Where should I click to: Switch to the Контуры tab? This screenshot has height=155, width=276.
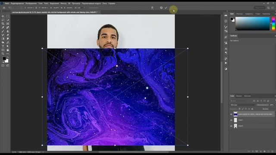click(x=248, y=96)
